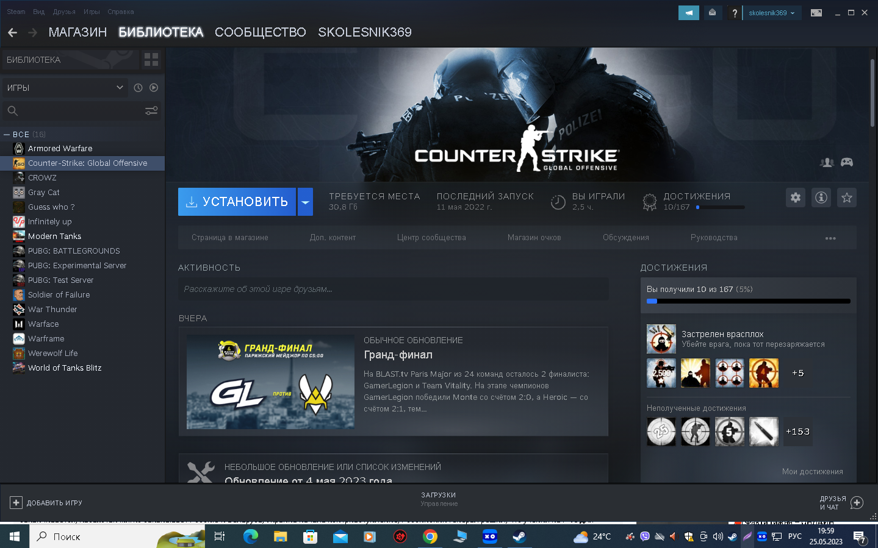Open the Друзья menu
This screenshot has height=548, width=878.
point(64,12)
